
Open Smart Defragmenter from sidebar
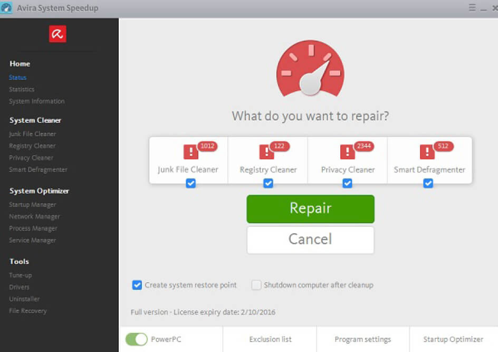tap(38, 169)
